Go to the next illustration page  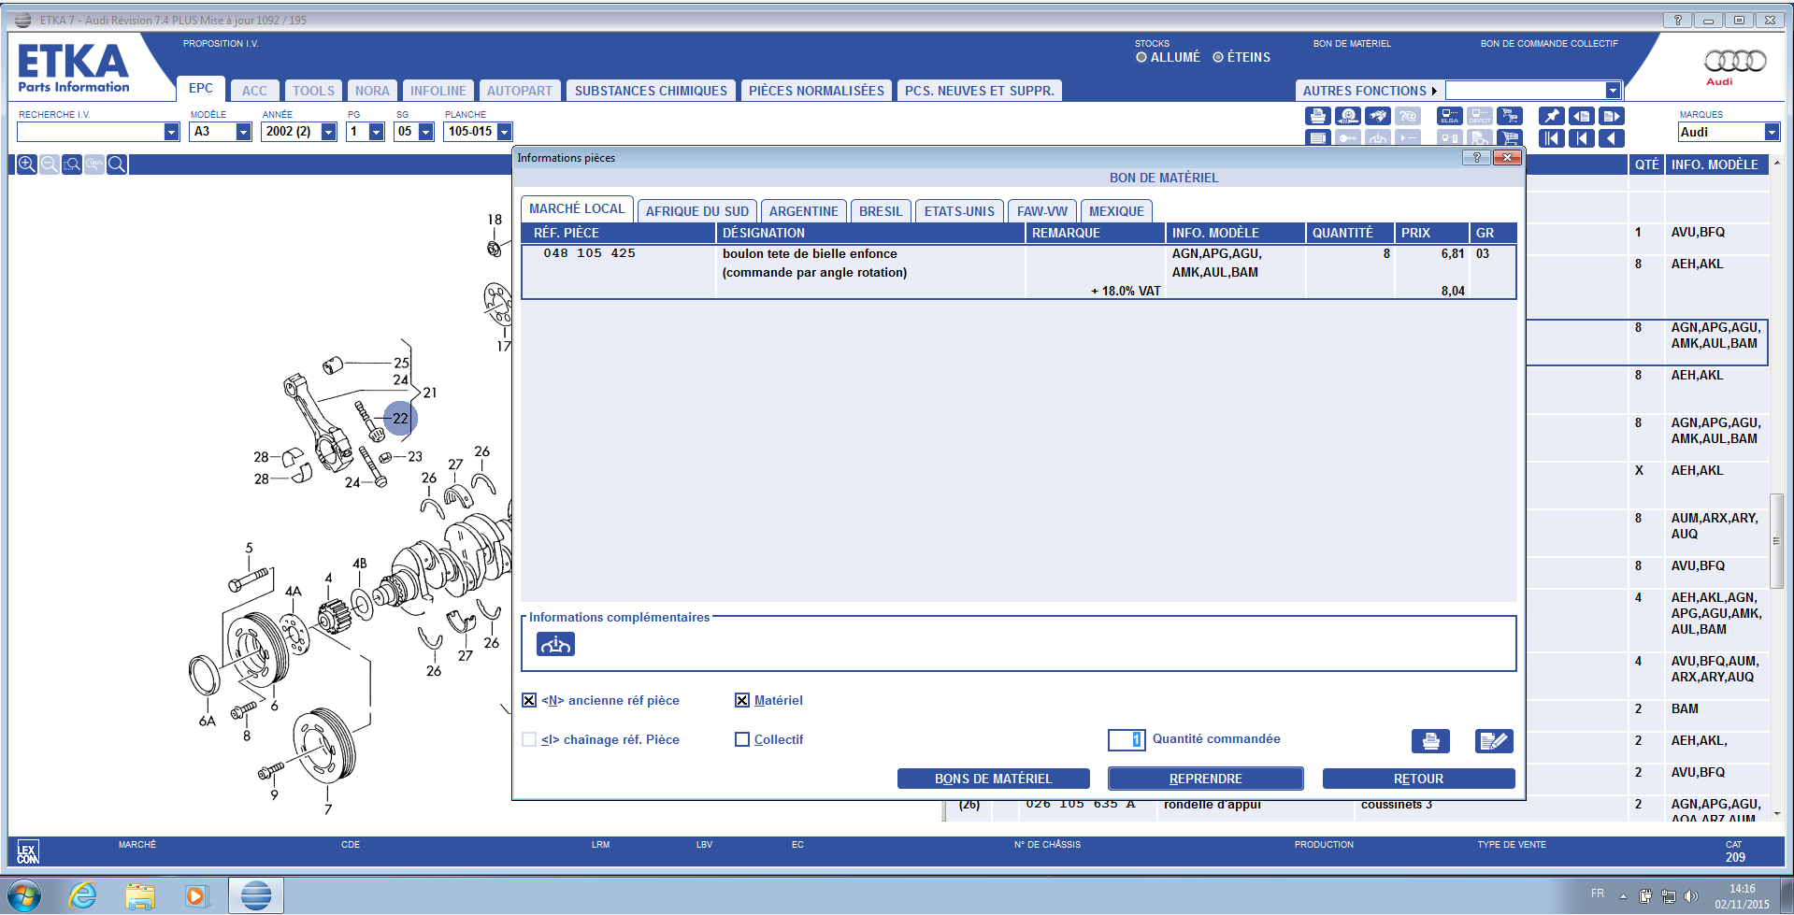[x=1612, y=116]
